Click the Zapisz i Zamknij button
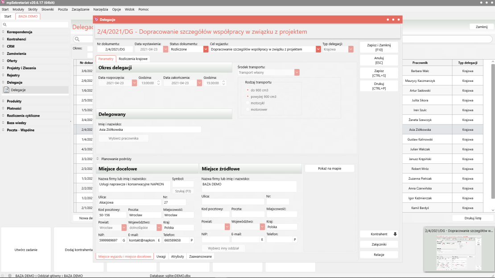The image size is (495, 278). point(379,48)
